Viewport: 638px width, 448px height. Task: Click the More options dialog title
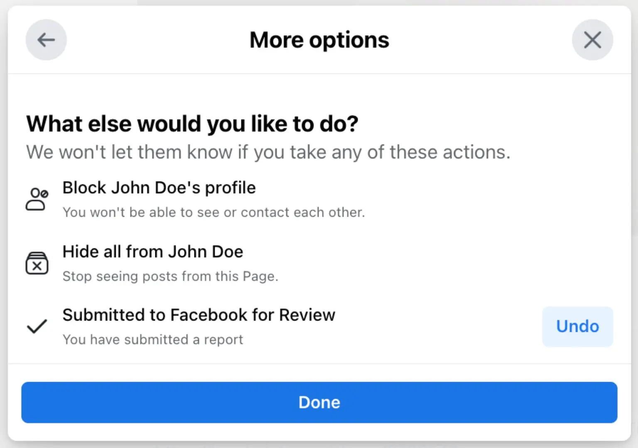(x=319, y=40)
